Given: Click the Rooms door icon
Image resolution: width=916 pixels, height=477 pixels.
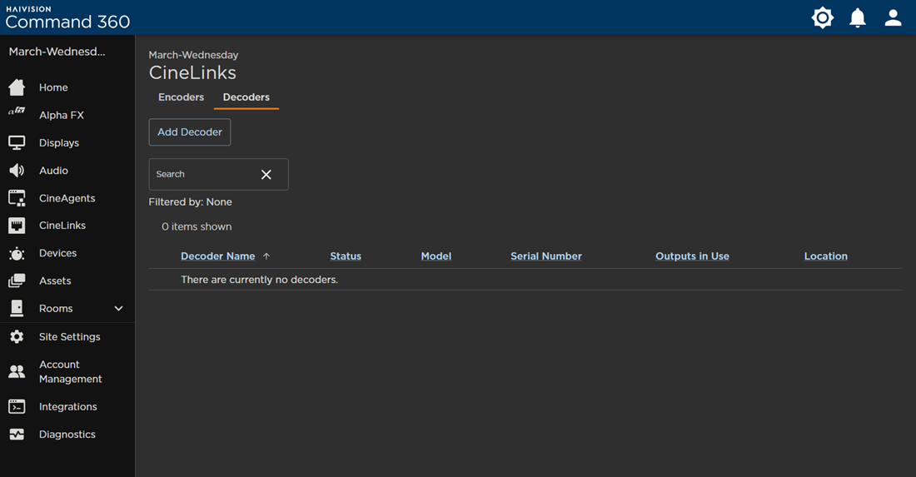Looking at the screenshot, I should (x=17, y=308).
